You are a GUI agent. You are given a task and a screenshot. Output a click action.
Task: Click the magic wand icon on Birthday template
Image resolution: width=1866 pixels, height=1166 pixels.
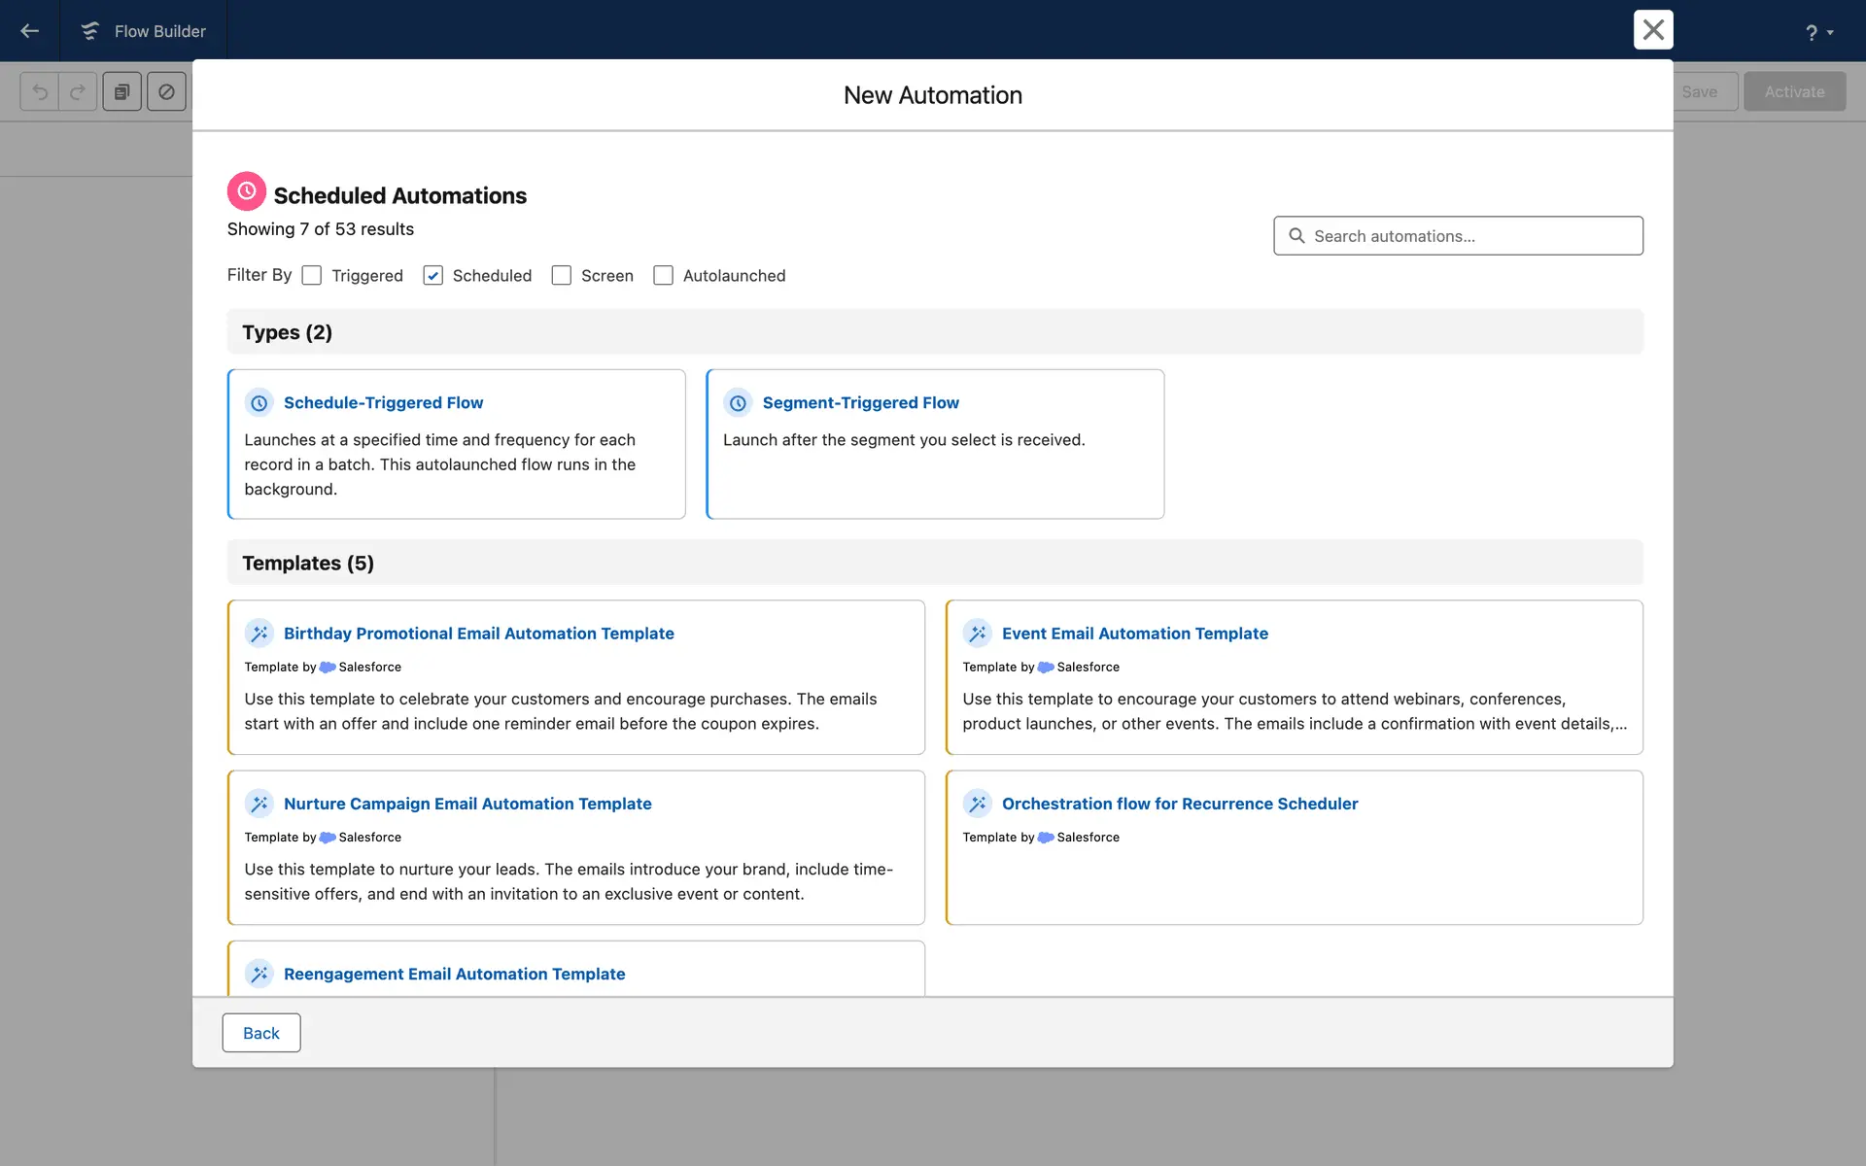[259, 634]
